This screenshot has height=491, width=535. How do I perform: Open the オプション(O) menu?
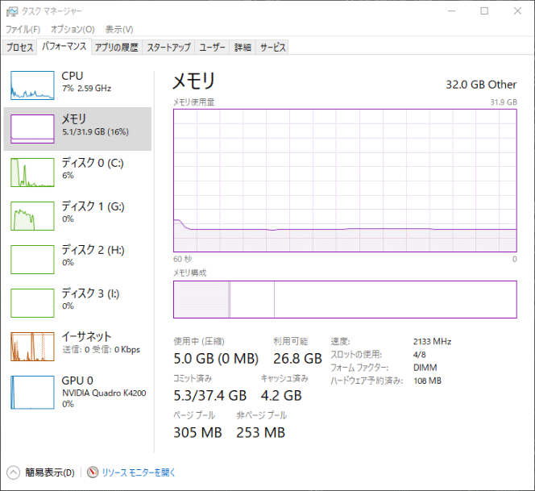[73, 29]
